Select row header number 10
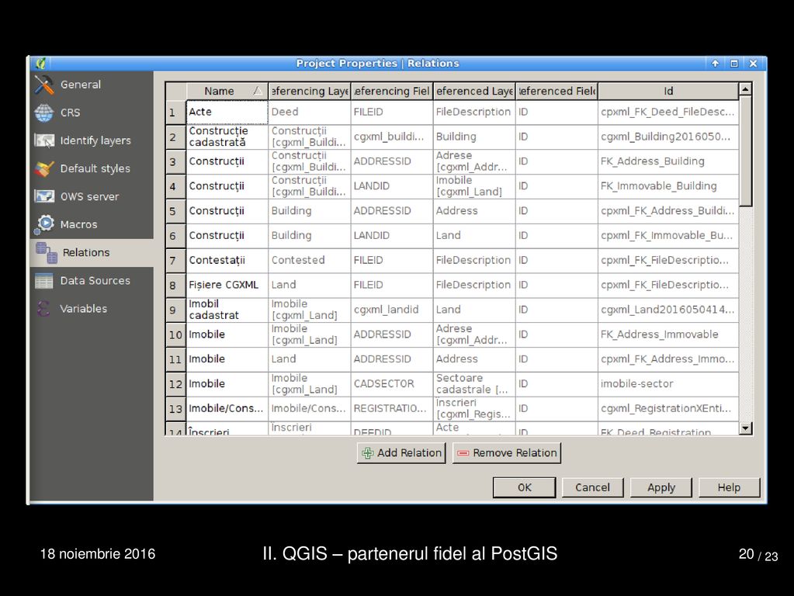 click(x=175, y=334)
